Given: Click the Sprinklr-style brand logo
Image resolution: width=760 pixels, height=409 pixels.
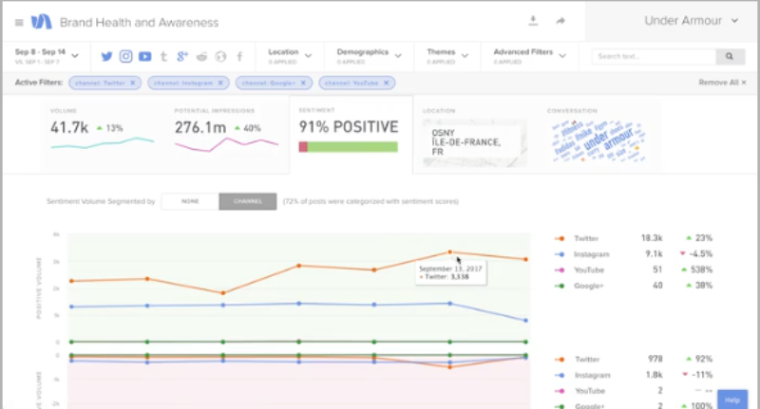Looking at the screenshot, I should (41, 22).
